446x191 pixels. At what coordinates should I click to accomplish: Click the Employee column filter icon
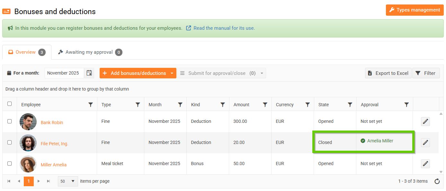(91, 105)
